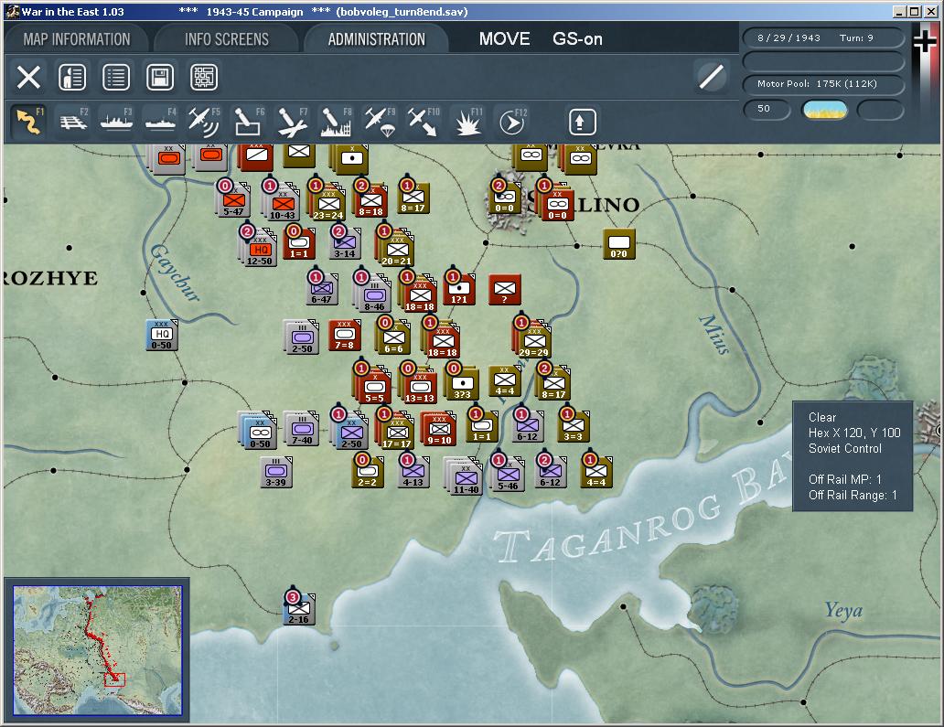
Task: Select the 3=3 unit counter
Action: pyautogui.click(x=573, y=425)
